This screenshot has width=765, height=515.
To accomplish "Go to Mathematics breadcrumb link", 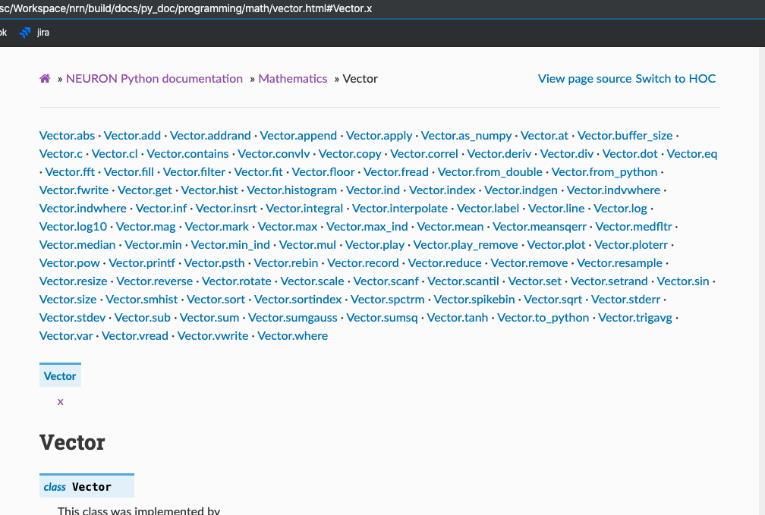I will coord(293,79).
